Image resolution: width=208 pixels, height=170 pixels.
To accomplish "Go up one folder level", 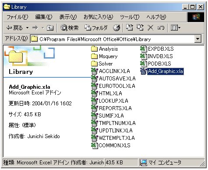I will (50, 28).
